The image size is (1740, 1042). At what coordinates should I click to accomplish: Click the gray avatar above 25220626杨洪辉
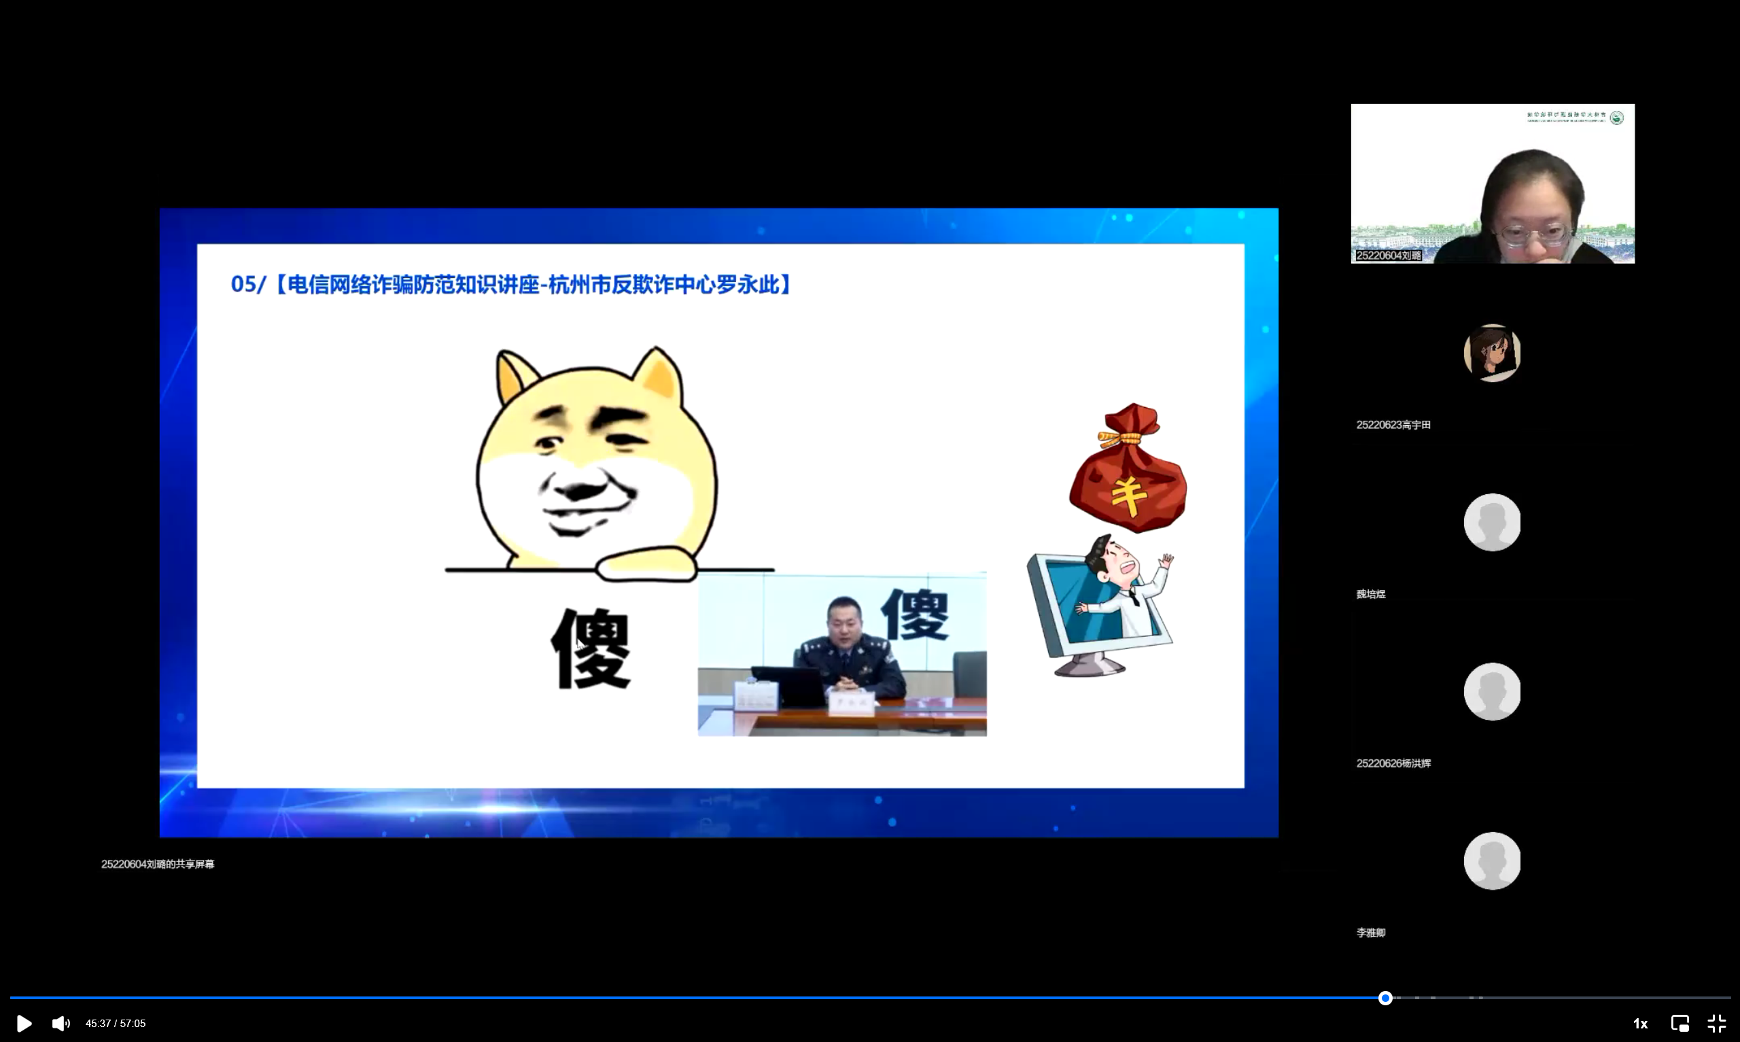pyautogui.click(x=1491, y=691)
